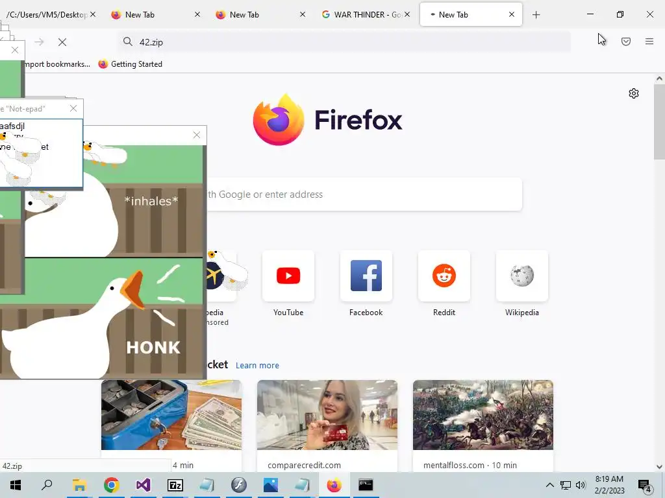Open a new tab with plus button
The height and width of the screenshot is (498, 665).
click(536, 15)
